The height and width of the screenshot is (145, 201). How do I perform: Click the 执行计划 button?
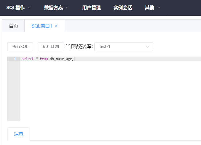51,47
